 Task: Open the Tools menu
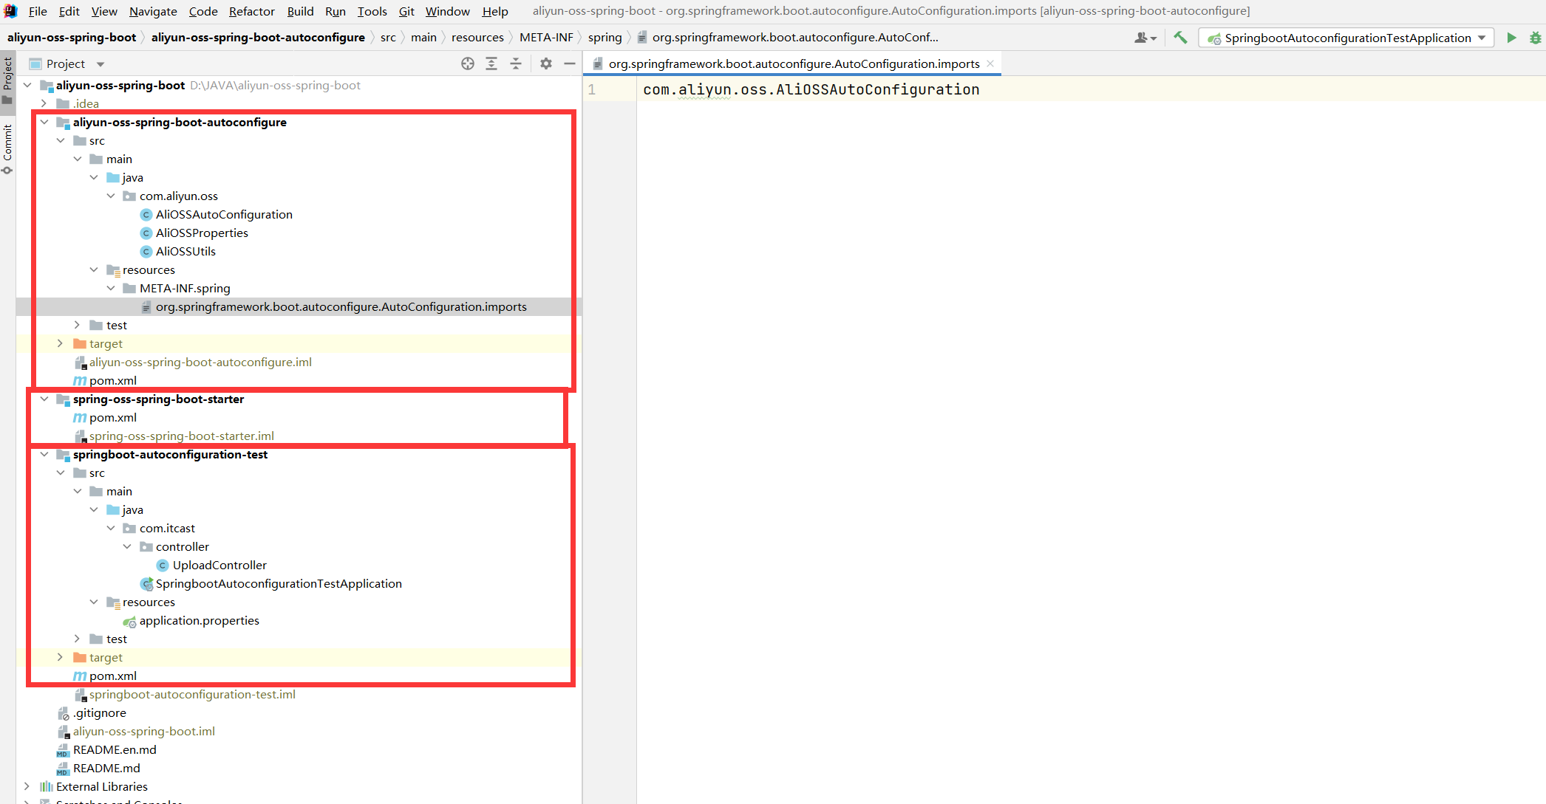[x=372, y=11]
